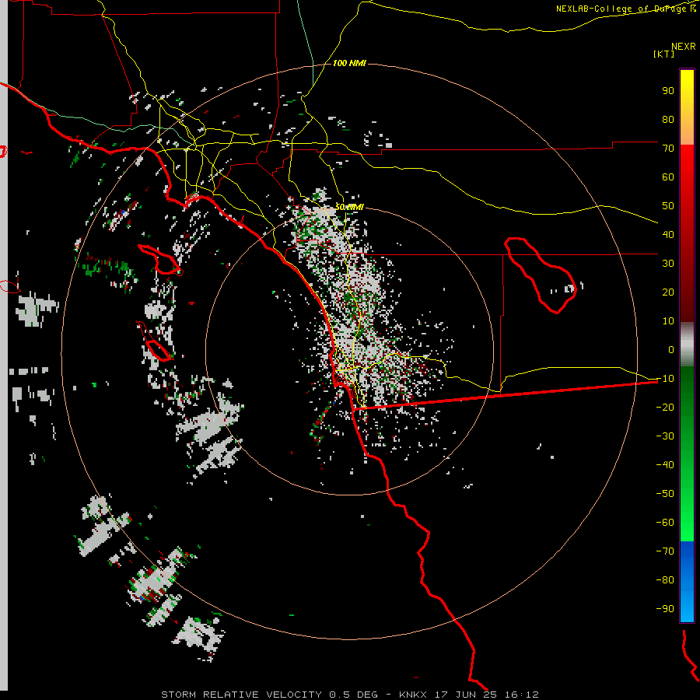Click the NEXLAB-College of DuPage credit text
Viewport: 700px width, 700px height.
625,9
